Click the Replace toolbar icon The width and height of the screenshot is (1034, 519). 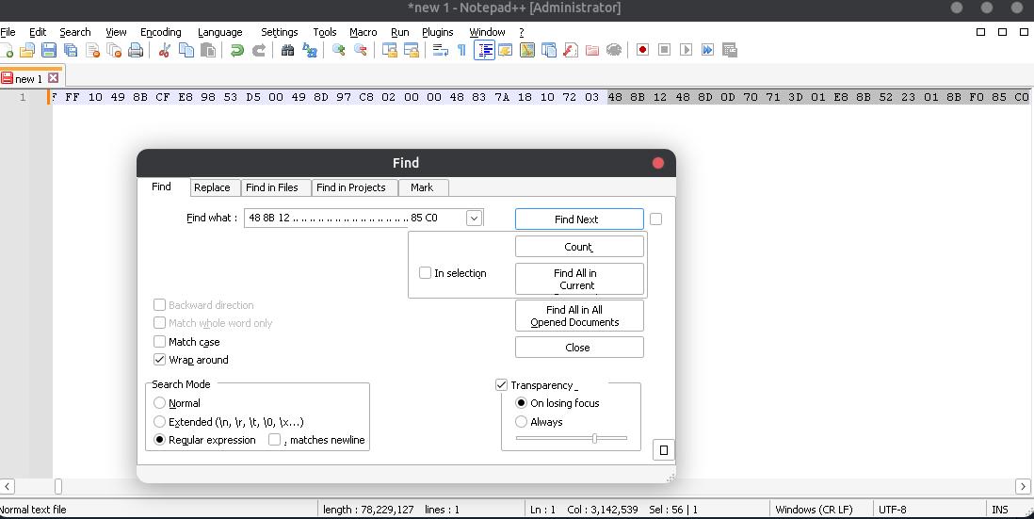click(x=309, y=50)
